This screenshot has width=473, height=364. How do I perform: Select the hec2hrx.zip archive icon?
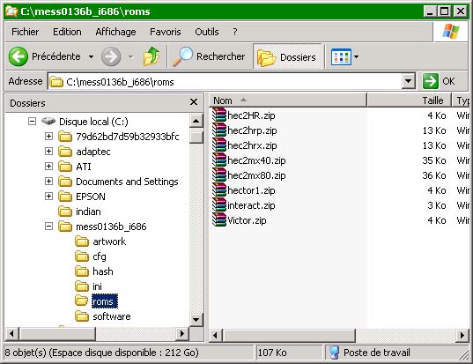coord(219,145)
